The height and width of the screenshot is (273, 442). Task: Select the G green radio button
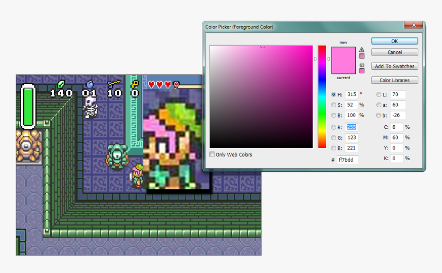tap(334, 138)
